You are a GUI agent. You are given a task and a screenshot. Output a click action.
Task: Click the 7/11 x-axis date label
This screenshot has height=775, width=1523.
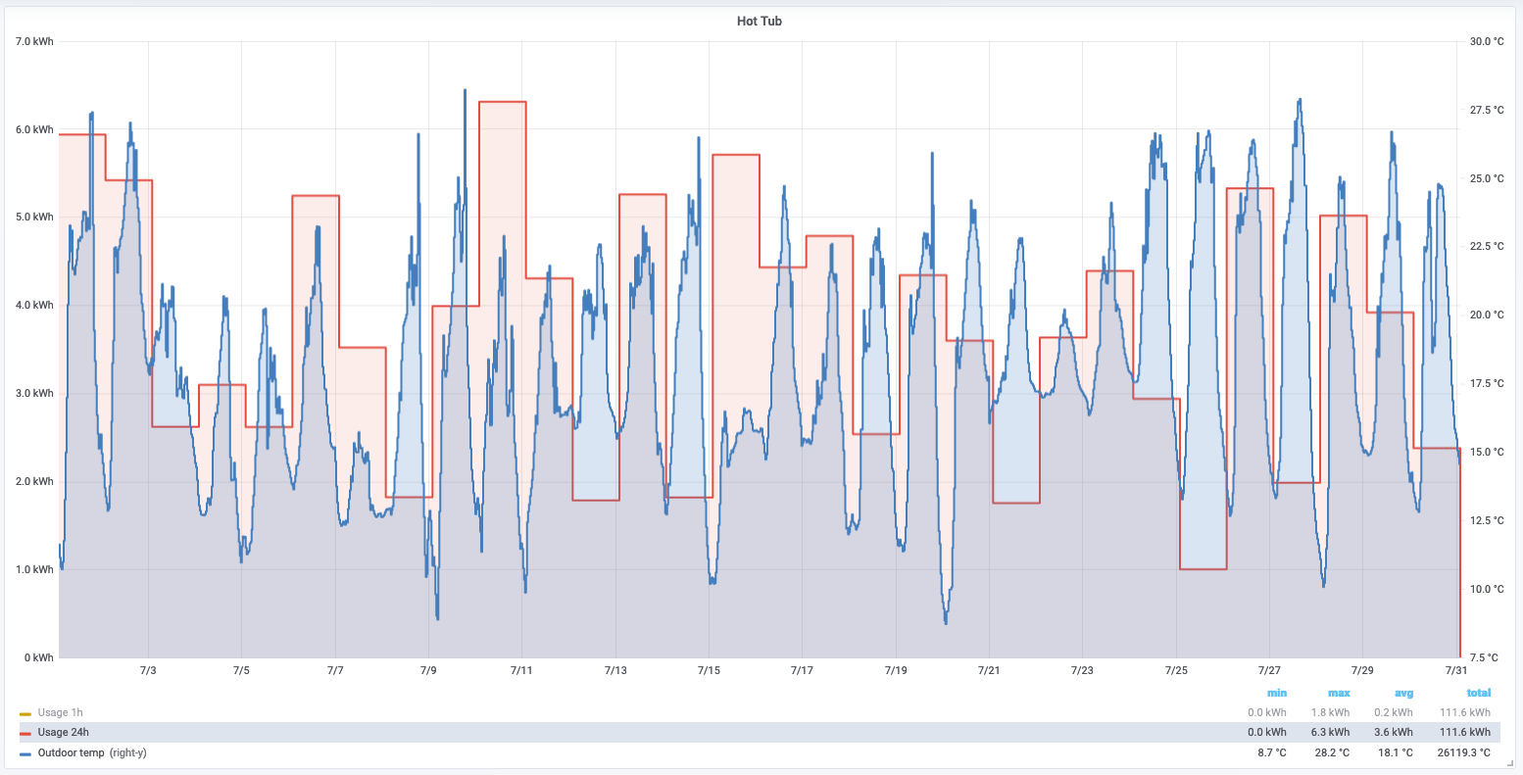[x=521, y=670]
